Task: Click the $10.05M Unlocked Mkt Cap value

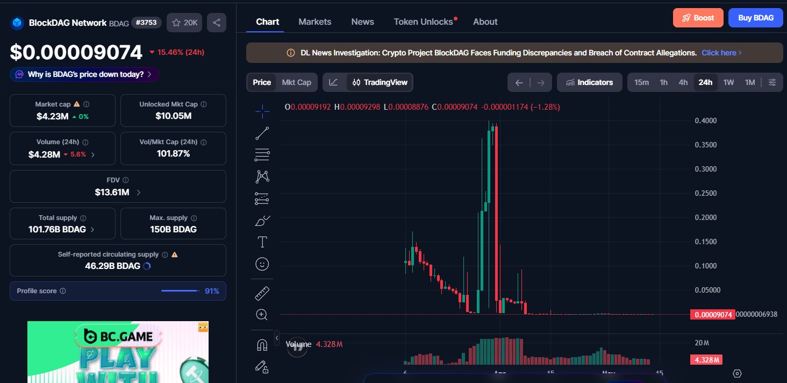Action: pos(174,116)
